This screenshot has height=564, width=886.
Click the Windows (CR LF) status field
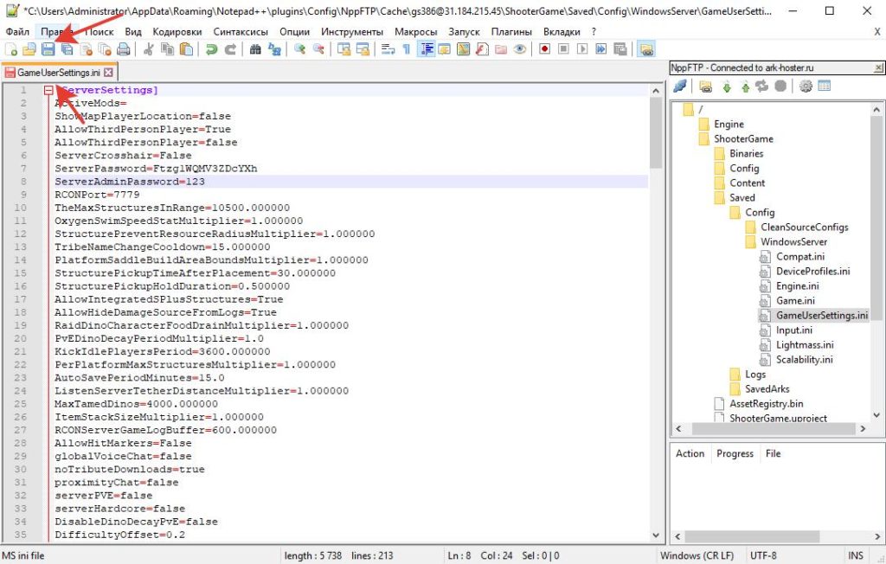697,556
